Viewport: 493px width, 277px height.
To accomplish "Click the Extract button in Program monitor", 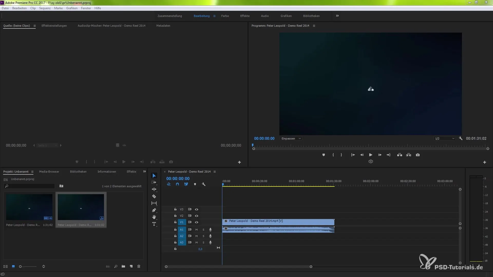I will tap(409, 155).
